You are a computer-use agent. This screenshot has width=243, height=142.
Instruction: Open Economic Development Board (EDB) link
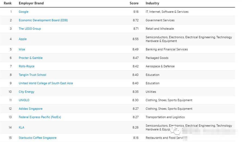coord(43,20)
